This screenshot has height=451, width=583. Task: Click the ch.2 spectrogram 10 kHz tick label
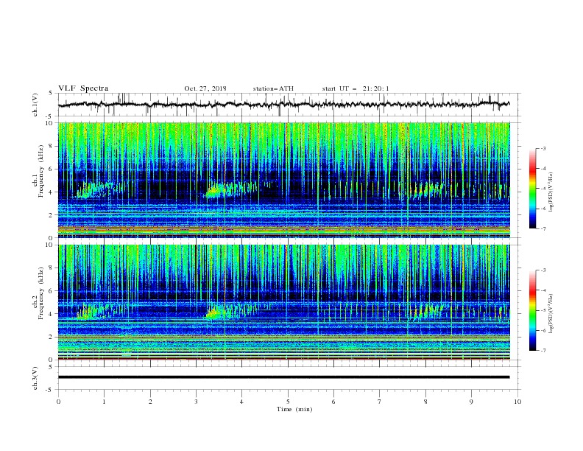coord(50,245)
